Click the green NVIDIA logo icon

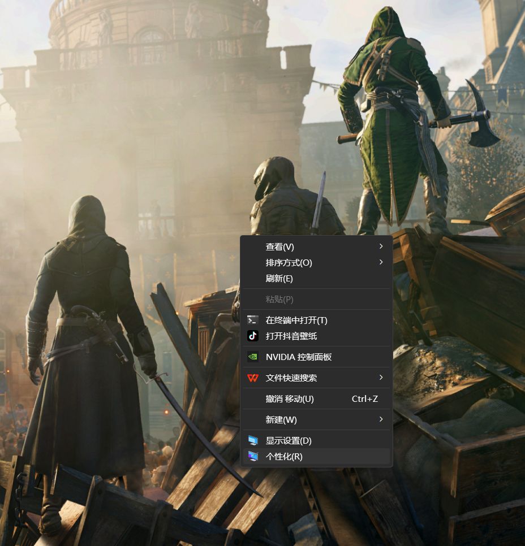point(253,357)
